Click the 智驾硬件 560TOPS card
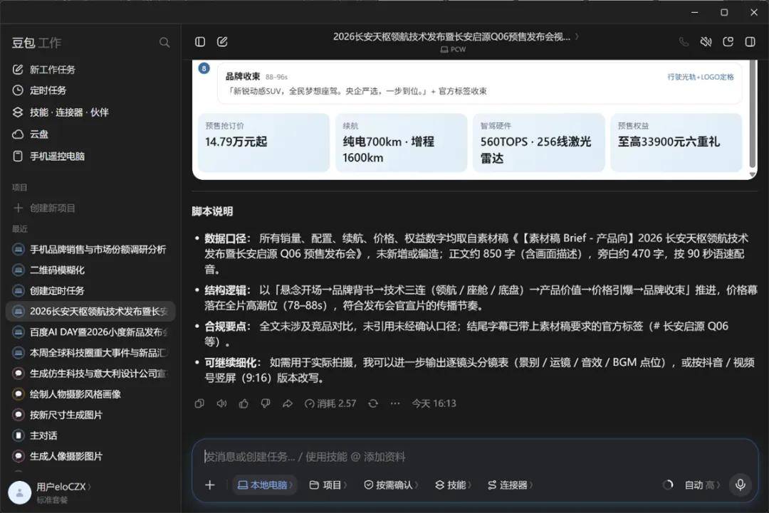769x513 pixels. (538, 142)
